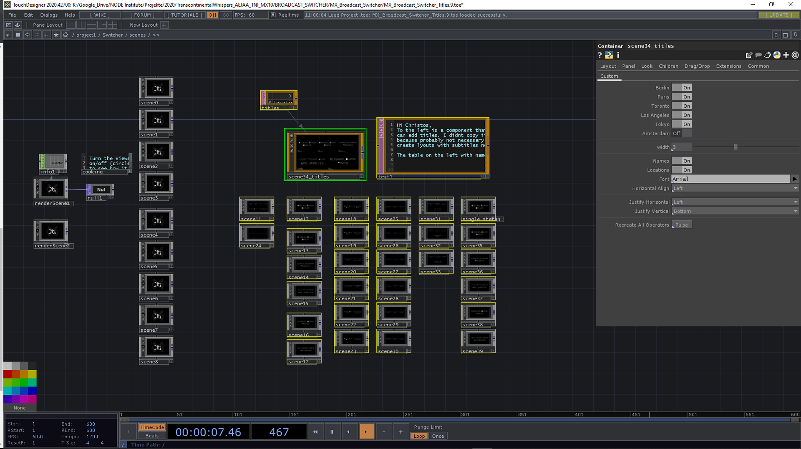The image size is (801, 449).
Task: Navigate forward with the right arrow icon
Action: click(37, 35)
